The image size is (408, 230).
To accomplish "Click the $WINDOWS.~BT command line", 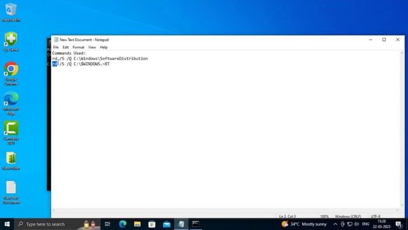I will [x=81, y=64].
